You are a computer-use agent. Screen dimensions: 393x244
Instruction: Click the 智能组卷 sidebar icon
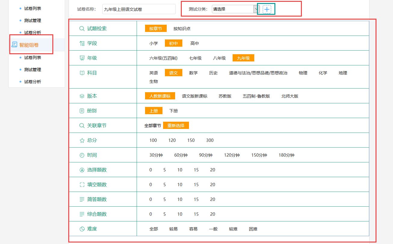[14, 45]
